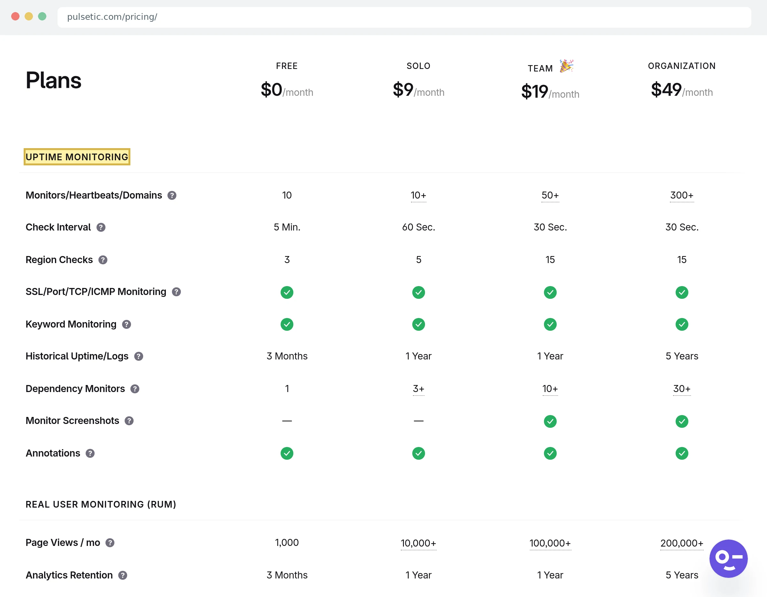Click the REAL USER MONITORING (RUM) heading
The width and height of the screenshot is (767, 597).
101,504
